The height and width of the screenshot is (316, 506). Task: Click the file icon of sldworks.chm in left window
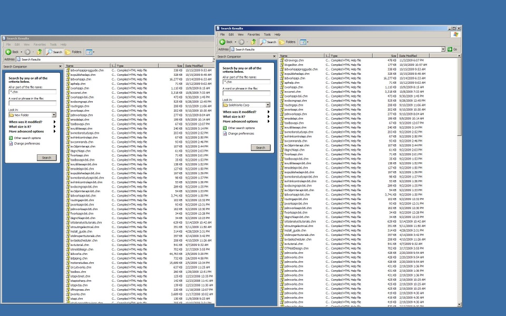[x=68, y=254]
